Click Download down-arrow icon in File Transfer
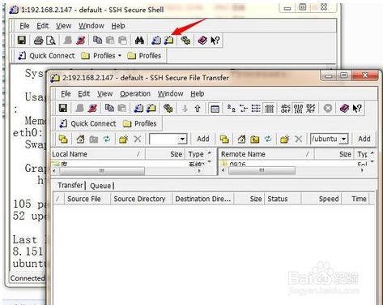Image resolution: width=383 pixels, height=305 pixels. pyautogui.click(x=185, y=109)
